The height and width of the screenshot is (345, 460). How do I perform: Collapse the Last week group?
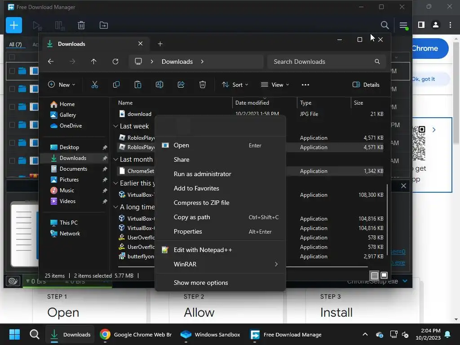115,126
